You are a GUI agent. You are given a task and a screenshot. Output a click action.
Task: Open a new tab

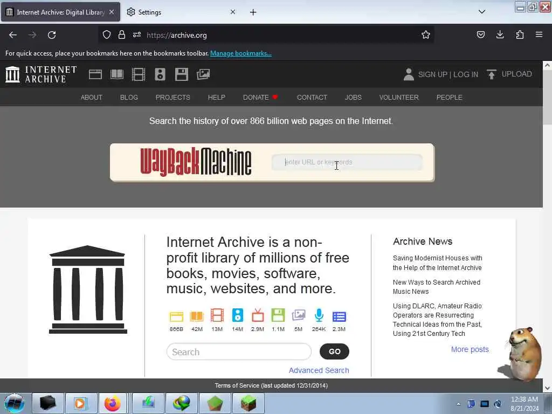pos(253,12)
